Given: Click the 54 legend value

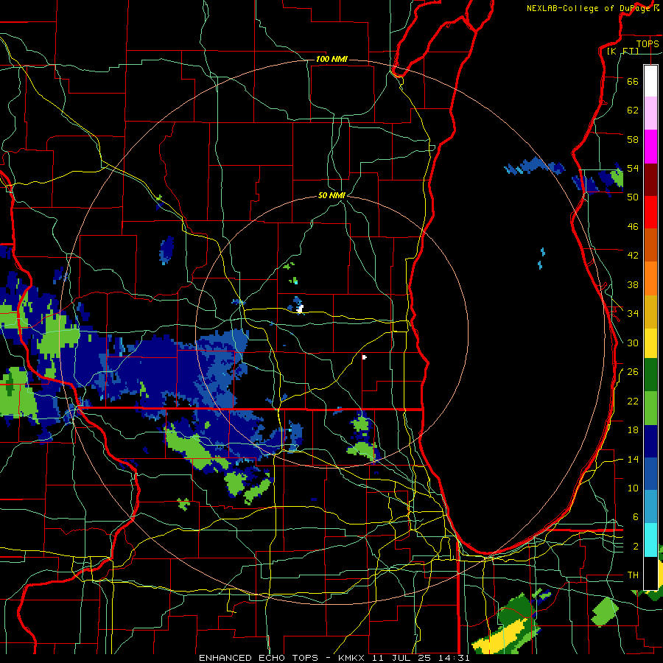Looking at the screenshot, I should [x=633, y=168].
